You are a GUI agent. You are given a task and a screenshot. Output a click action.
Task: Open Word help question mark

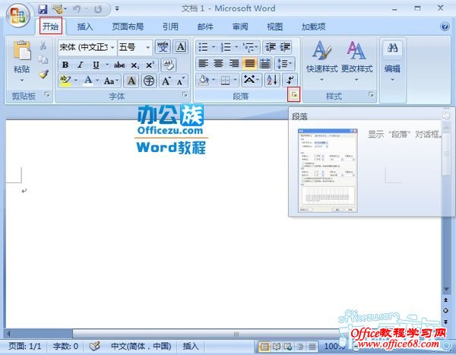click(445, 27)
